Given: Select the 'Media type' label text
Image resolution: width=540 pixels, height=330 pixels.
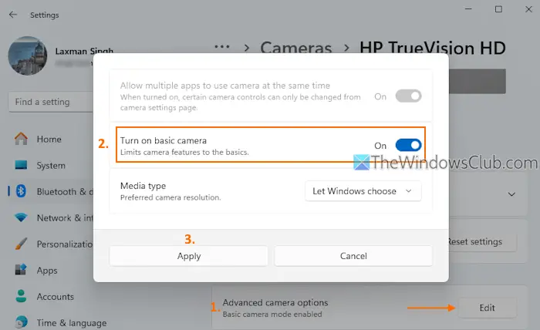Looking at the screenshot, I should pyautogui.click(x=143, y=186).
